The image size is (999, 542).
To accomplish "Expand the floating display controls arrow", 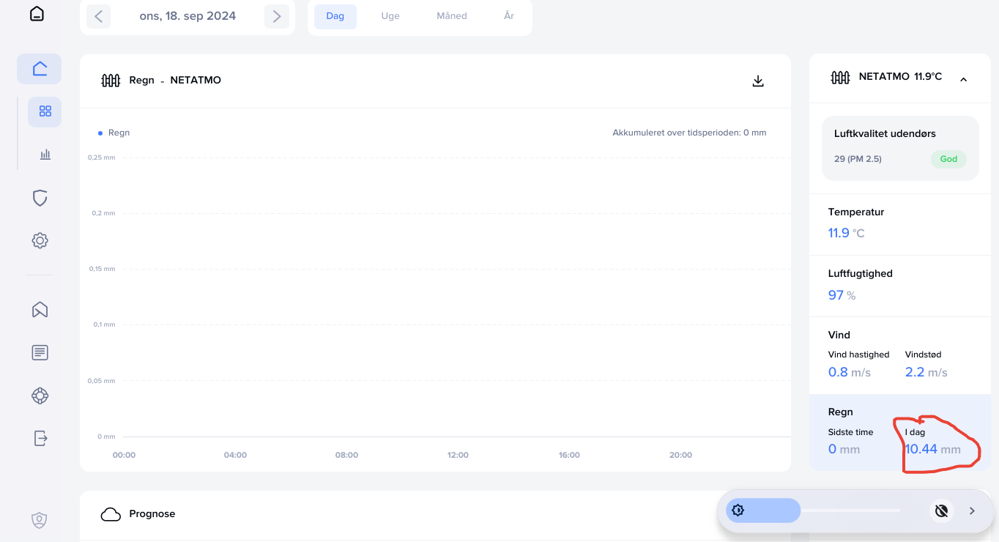I will tap(972, 511).
